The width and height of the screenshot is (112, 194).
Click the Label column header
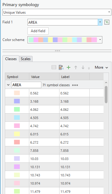(74, 77)
